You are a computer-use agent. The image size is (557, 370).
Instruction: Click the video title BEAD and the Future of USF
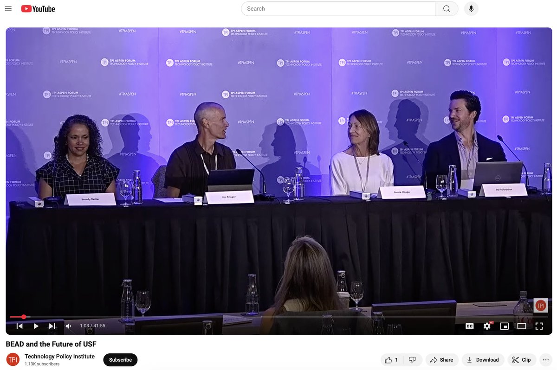pyautogui.click(x=51, y=344)
